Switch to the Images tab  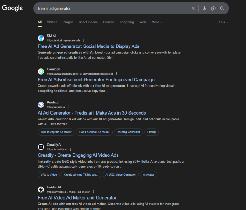click(x=68, y=22)
